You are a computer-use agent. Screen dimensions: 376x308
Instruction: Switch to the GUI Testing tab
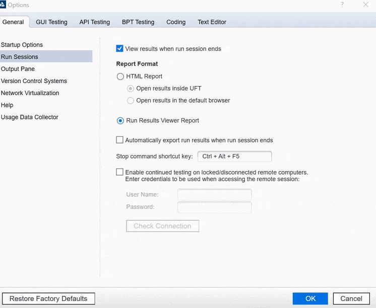point(51,22)
